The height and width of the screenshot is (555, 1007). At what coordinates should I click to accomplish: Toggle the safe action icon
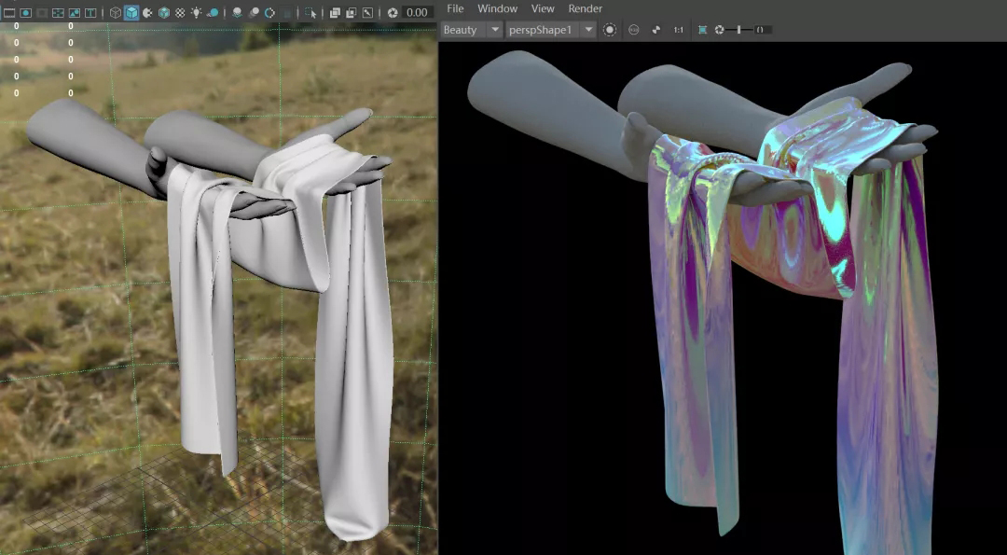click(75, 12)
